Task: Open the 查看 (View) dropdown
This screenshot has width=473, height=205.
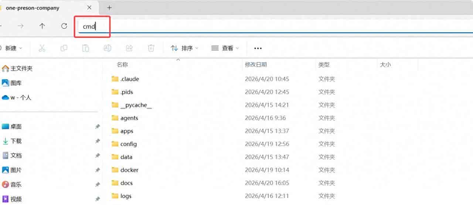Action: (x=225, y=48)
